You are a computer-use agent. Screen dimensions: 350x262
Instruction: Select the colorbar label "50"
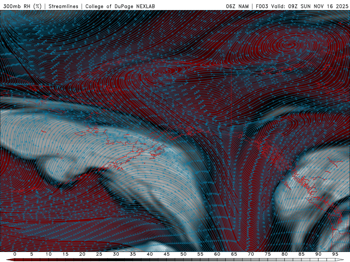183,254
